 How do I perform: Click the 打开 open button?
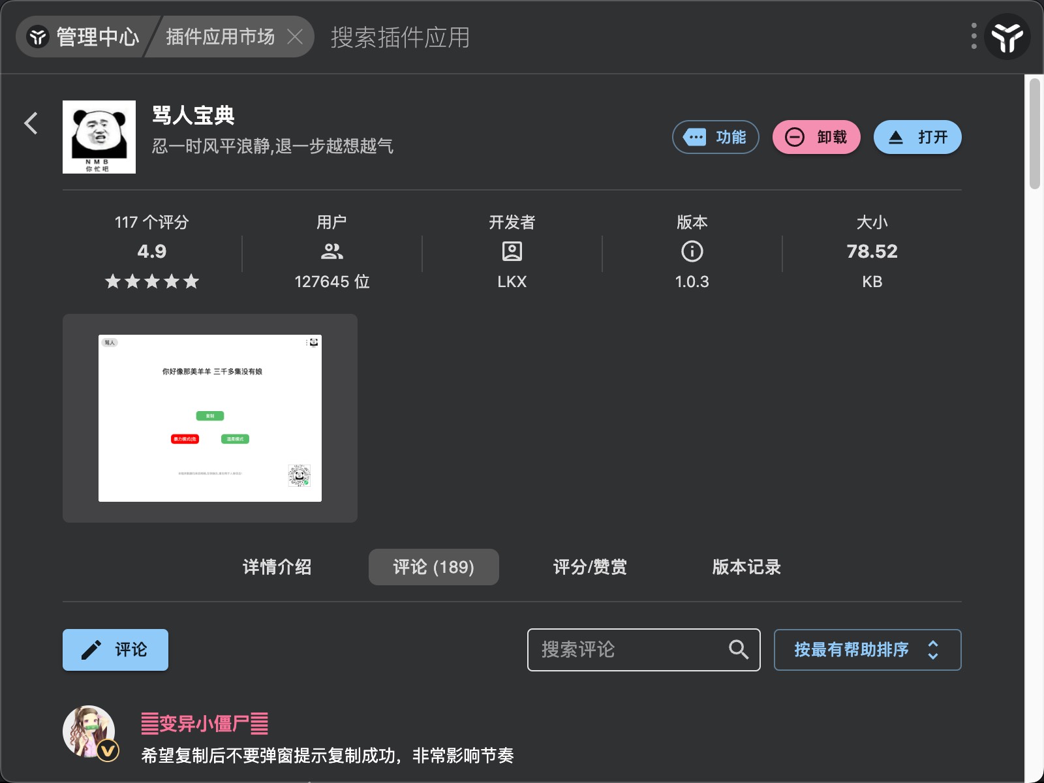pyautogui.click(x=917, y=137)
